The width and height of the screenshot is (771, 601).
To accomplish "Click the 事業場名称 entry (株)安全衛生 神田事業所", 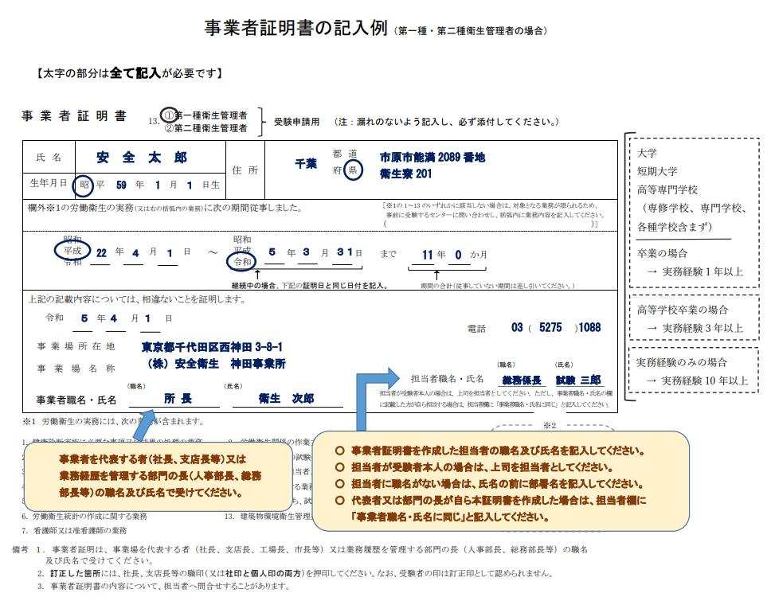I will pyautogui.click(x=217, y=364).
